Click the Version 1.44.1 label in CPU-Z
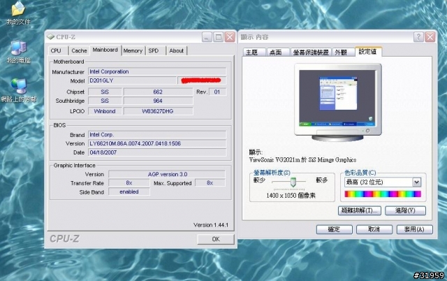The width and height of the screenshot is (447, 281). click(211, 225)
